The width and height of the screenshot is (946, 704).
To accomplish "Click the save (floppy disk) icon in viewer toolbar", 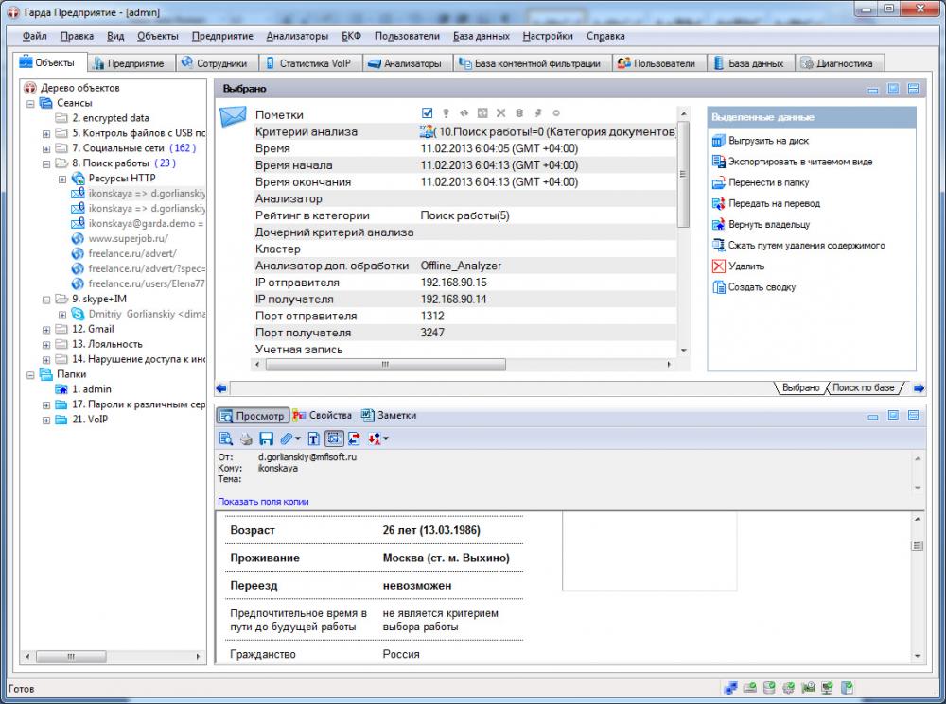I will coord(266,438).
